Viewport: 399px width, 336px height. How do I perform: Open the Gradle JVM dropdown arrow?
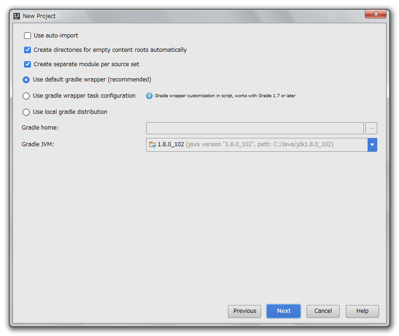(372, 145)
